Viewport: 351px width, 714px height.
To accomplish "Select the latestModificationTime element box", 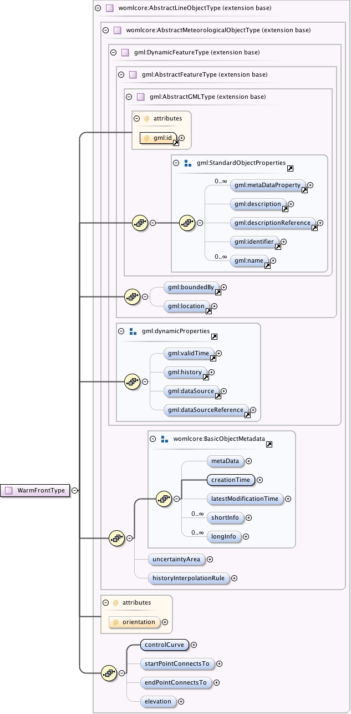I will point(245,499).
